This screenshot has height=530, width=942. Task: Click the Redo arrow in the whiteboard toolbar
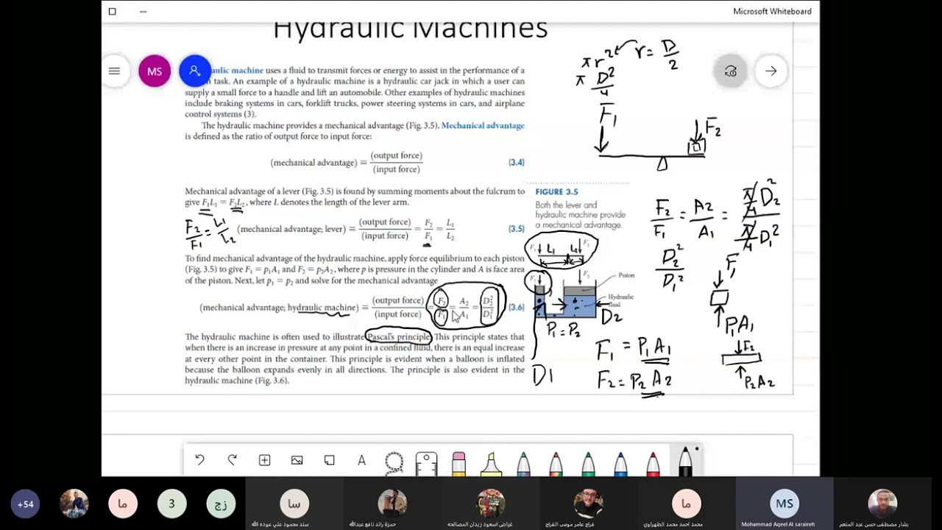tap(232, 460)
